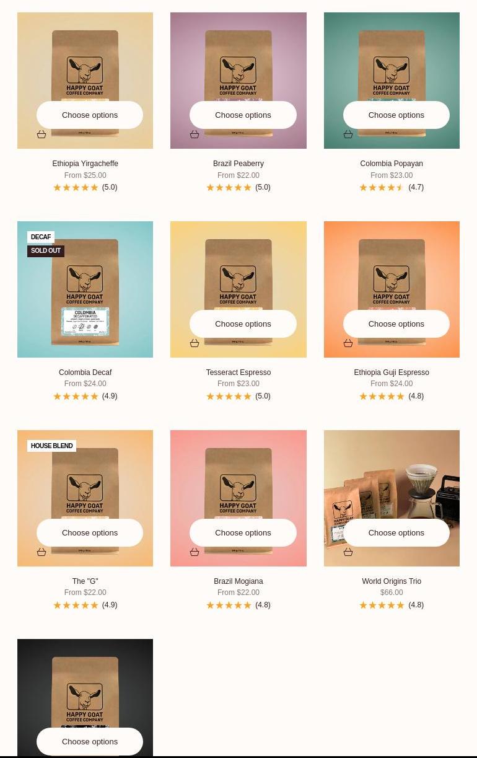Choose options on the dark background product
Screen dimensions: 477x758
90,742
